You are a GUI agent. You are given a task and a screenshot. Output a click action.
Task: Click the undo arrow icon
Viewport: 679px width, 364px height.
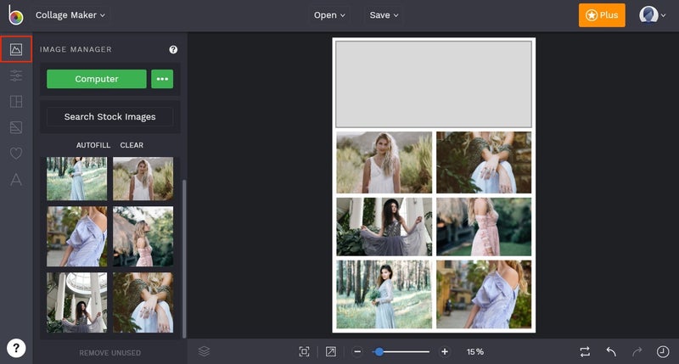coord(611,351)
